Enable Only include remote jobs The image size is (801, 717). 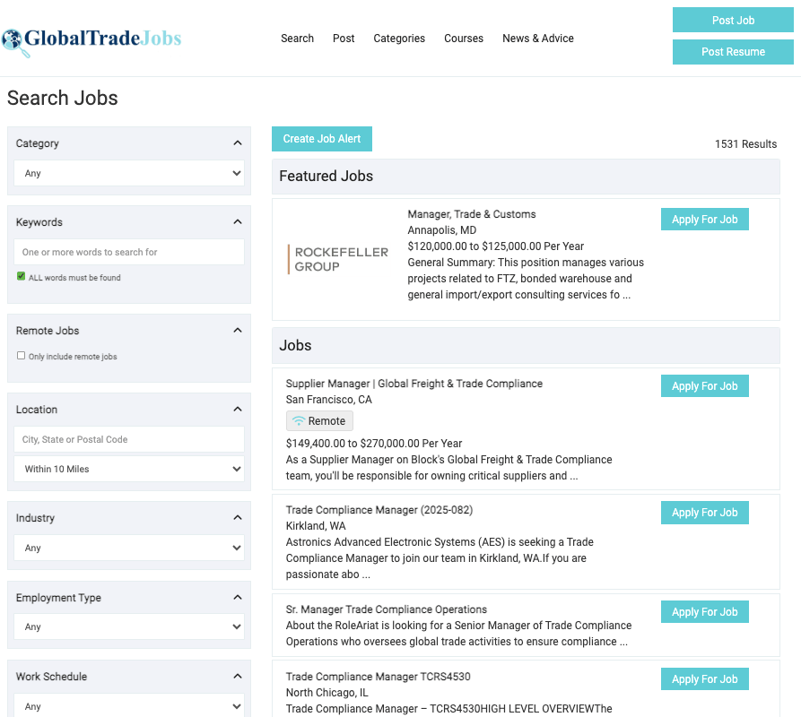(21, 355)
